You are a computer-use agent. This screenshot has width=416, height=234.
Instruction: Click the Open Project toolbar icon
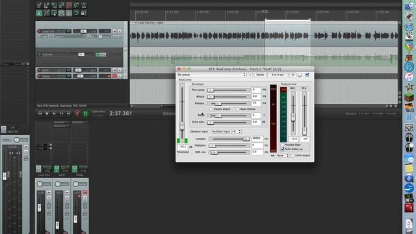point(46,5)
